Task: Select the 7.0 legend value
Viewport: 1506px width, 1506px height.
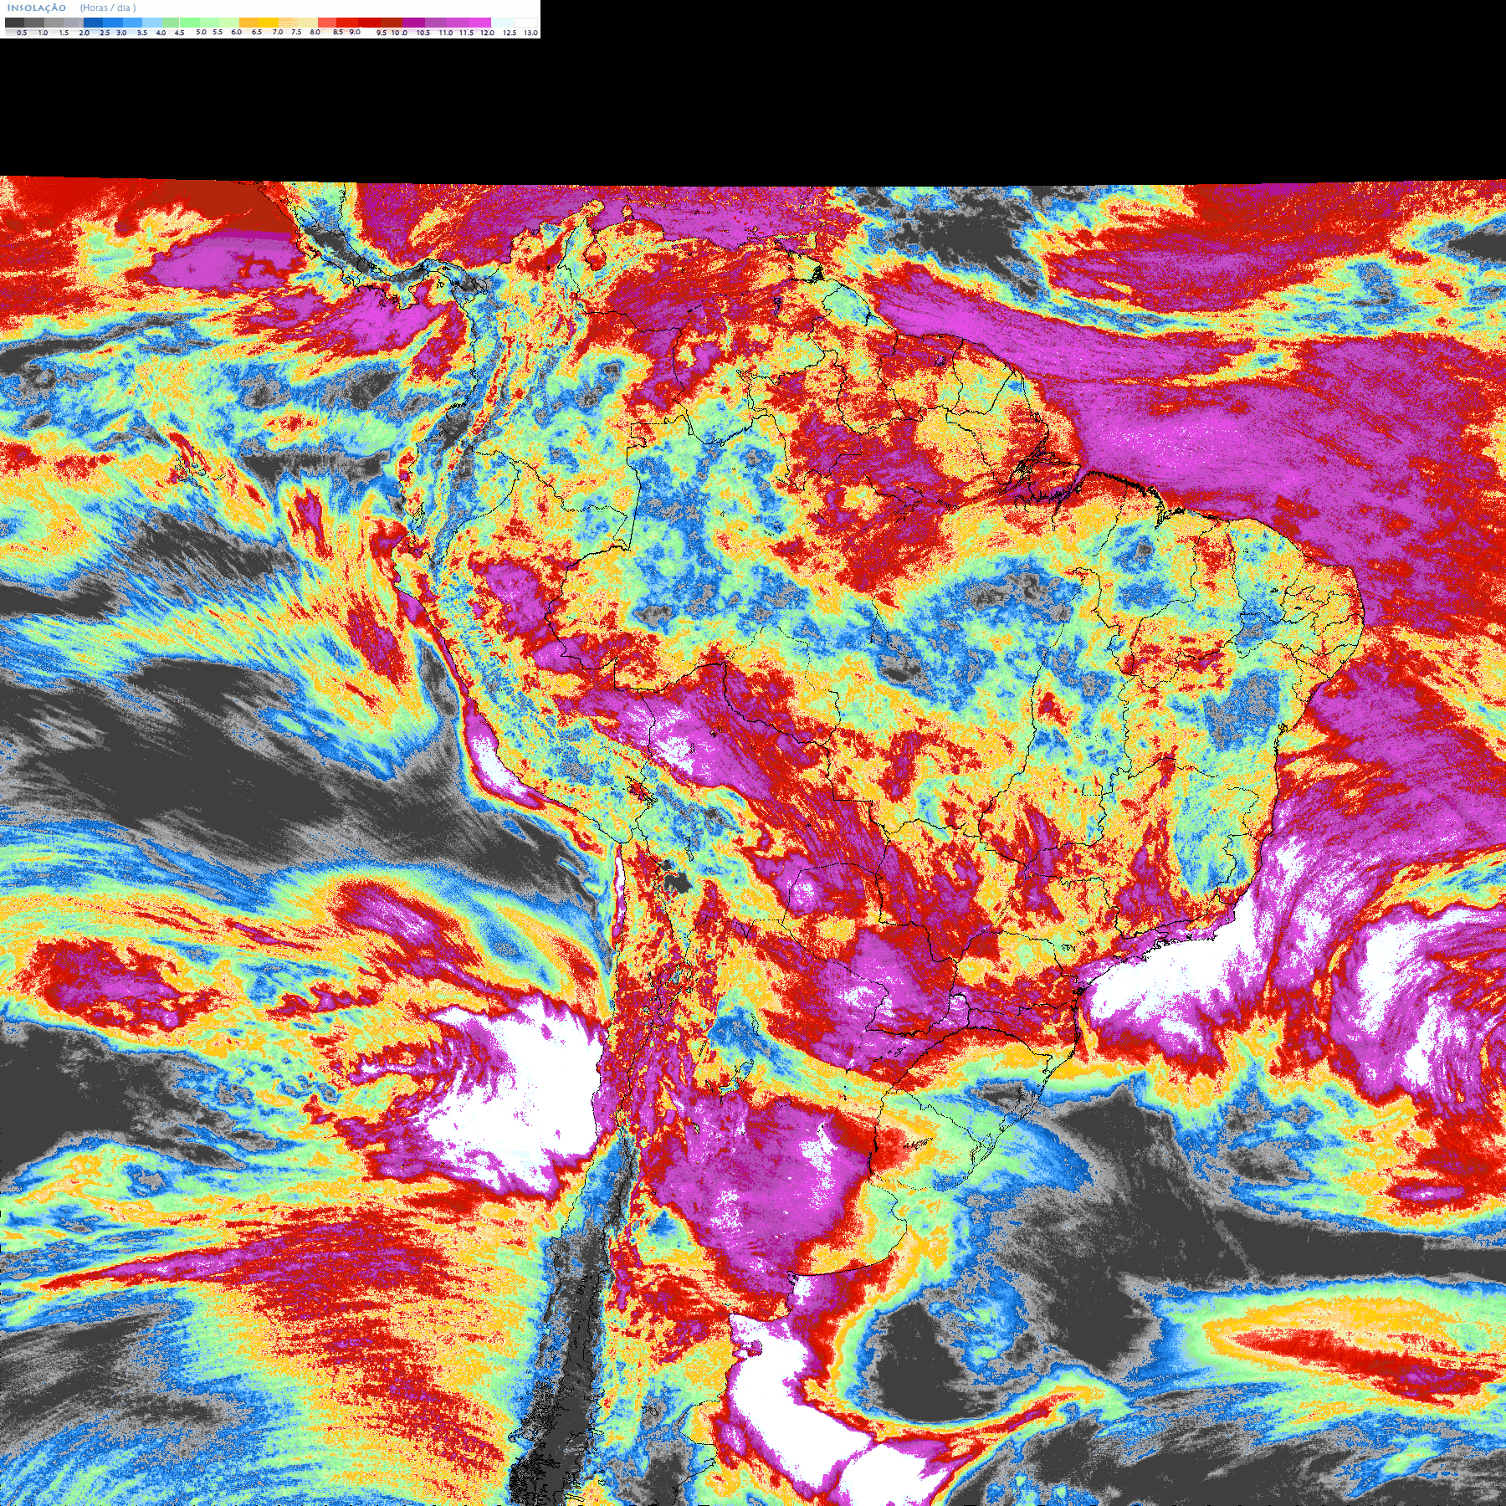Action: 278,32
